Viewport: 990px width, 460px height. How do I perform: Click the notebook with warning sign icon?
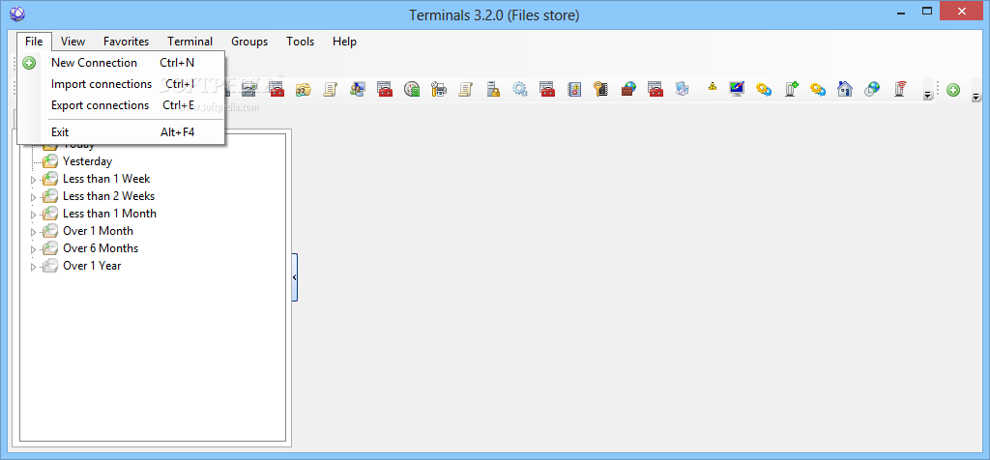pyautogui.click(x=574, y=89)
